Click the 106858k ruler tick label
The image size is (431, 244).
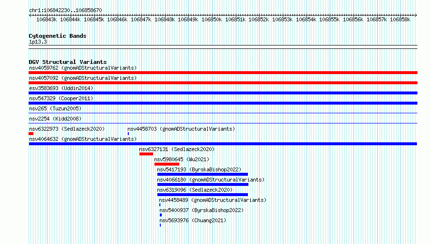click(x=400, y=19)
